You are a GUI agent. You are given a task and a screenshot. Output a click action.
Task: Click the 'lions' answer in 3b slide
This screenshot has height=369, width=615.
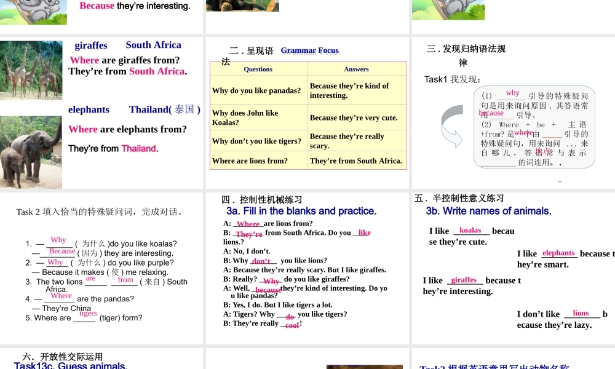tap(581, 313)
